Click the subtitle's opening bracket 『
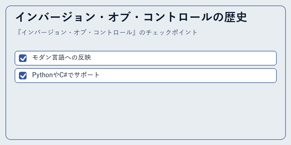The width and height of the screenshot is (291, 145). [x=19, y=33]
